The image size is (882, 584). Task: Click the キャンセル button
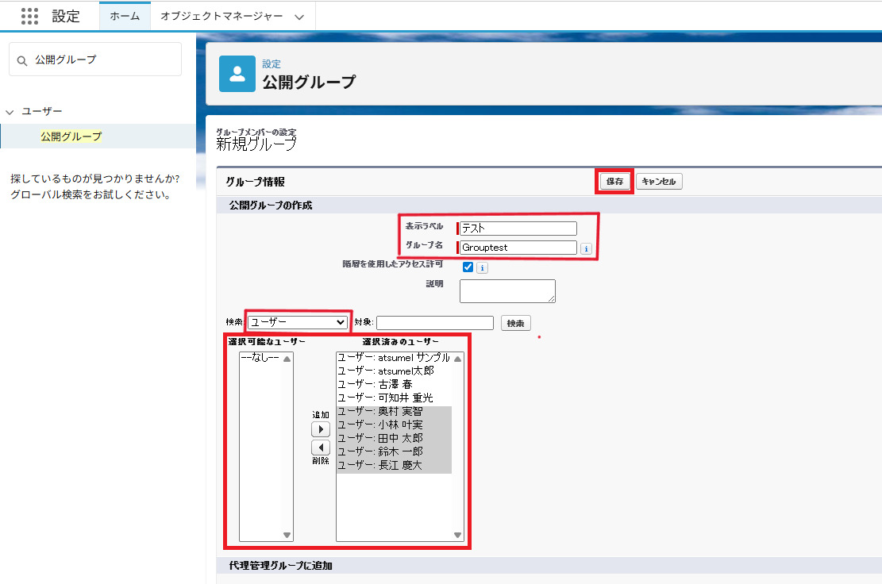(658, 182)
